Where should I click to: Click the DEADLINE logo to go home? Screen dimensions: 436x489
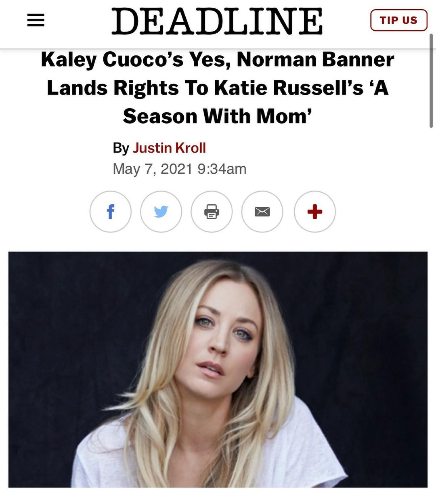[x=217, y=21]
